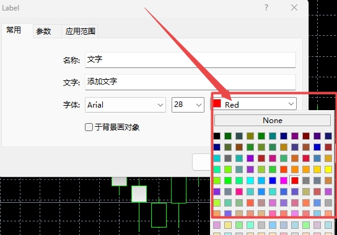Choose None in the color palette

273,121
